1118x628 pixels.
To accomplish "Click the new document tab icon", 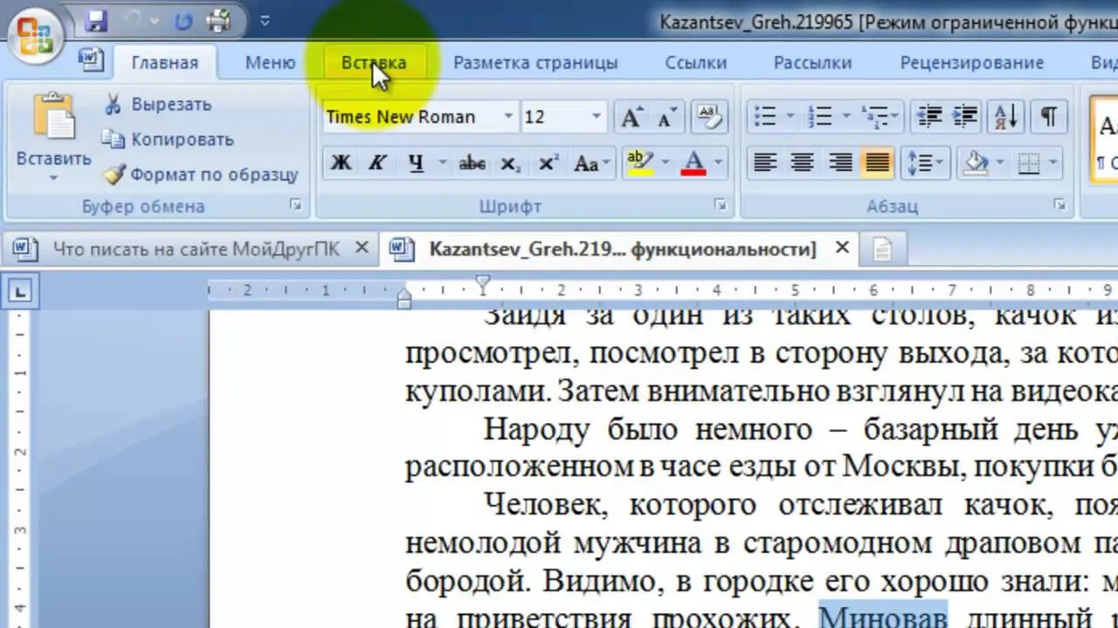I will tap(882, 250).
